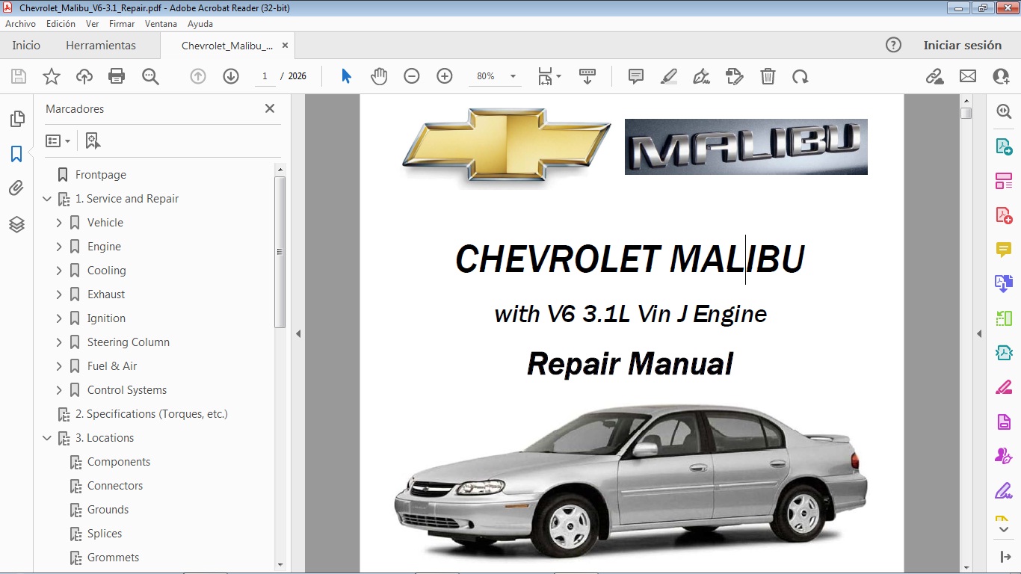Delete with trash icon

click(x=768, y=76)
